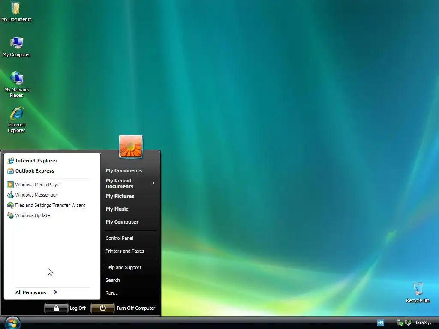Image resolution: width=439 pixels, height=329 pixels.
Task: Click the Log Off lock button
Action: 56,308
